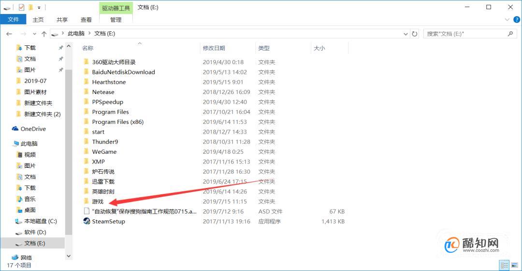Select the 驱动器工具 contextual tab
The image size is (522, 271).
pos(116,8)
